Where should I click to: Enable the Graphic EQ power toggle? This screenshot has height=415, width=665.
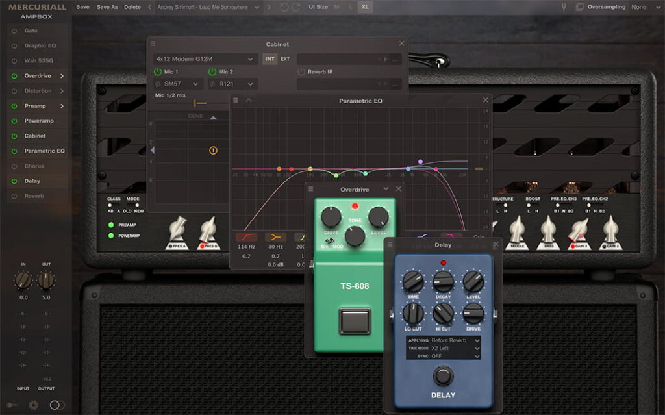pyautogui.click(x=14, y=46)
